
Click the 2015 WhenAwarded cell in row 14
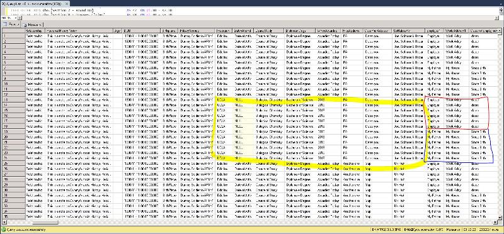click(328, 105)
